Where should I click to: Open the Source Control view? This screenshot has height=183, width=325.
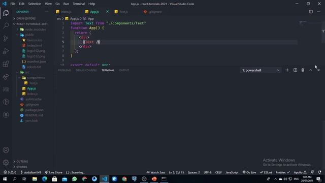click(6, 39)
